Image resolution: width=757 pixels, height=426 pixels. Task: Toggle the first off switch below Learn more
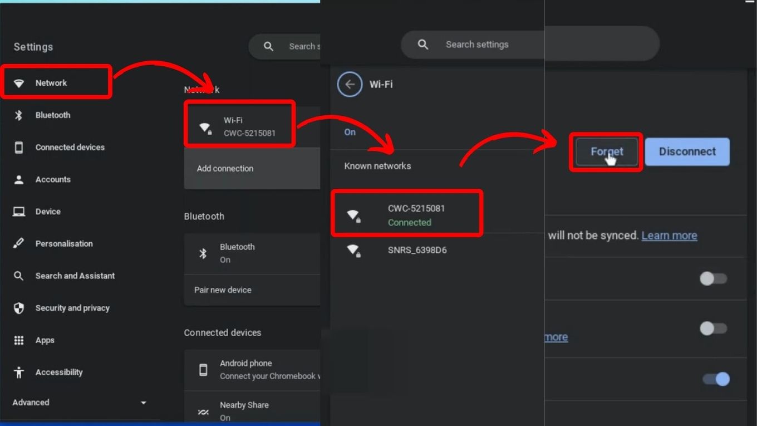(714, 278)
